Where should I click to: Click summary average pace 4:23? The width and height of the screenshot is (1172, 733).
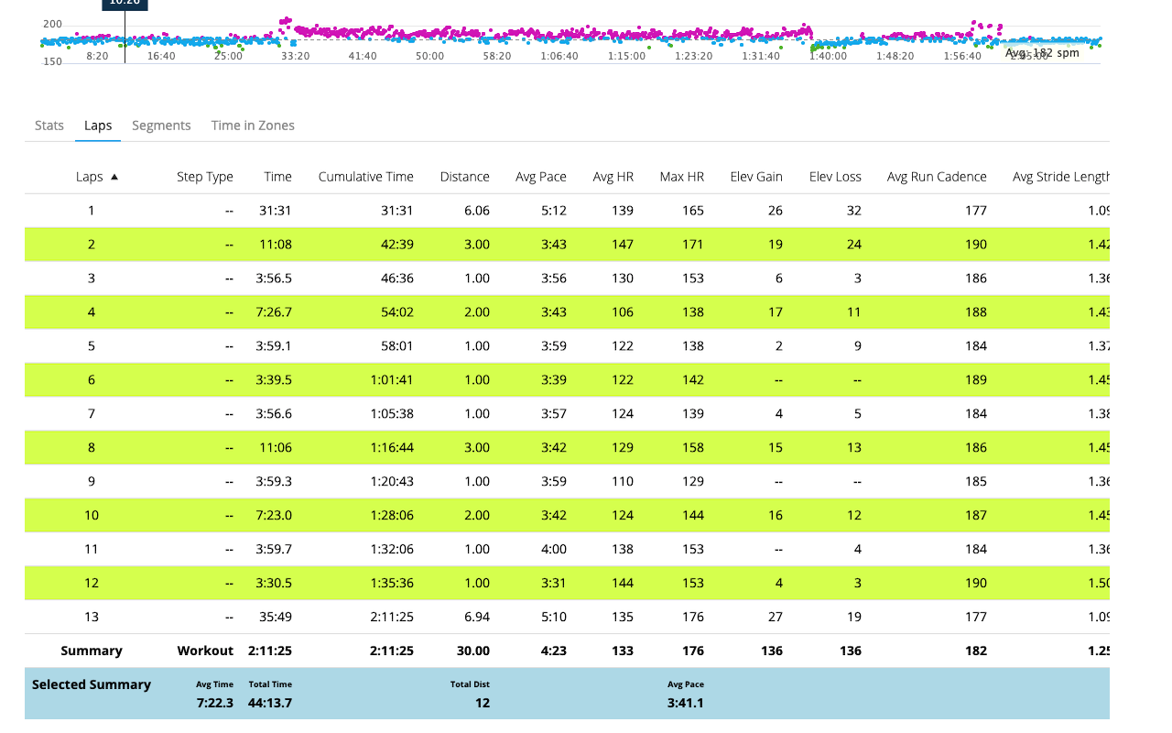point(554,651)
